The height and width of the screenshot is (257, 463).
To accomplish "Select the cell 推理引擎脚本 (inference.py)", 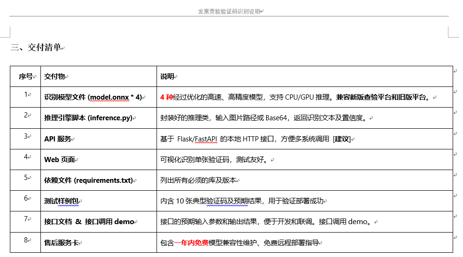I will 99,118.
